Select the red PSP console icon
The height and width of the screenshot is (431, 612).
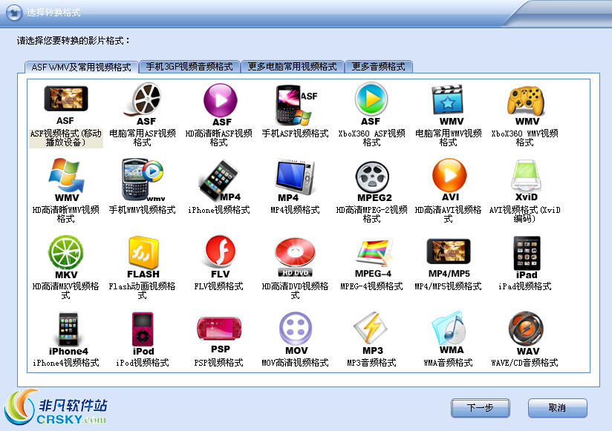tap(219, 335)
